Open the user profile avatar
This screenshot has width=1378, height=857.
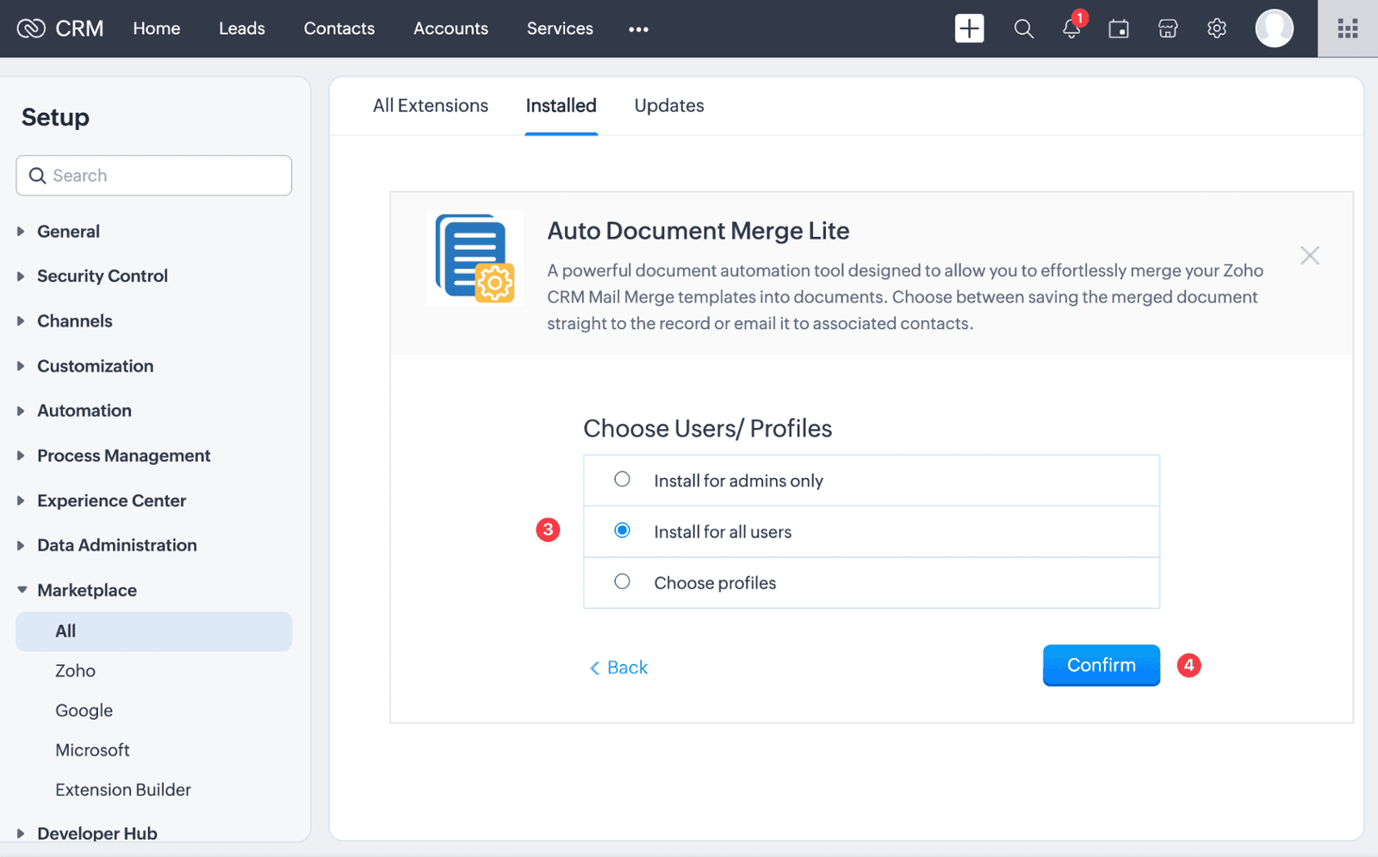click(x=1274, y=28)
